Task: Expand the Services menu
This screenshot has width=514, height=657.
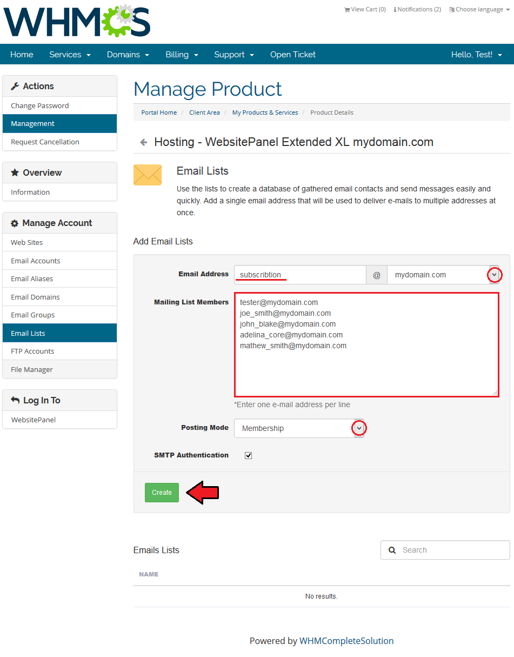Action: coord(70,55)
